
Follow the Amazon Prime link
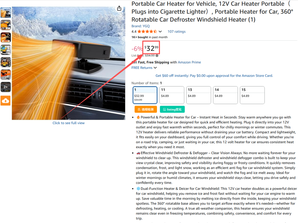189,62
